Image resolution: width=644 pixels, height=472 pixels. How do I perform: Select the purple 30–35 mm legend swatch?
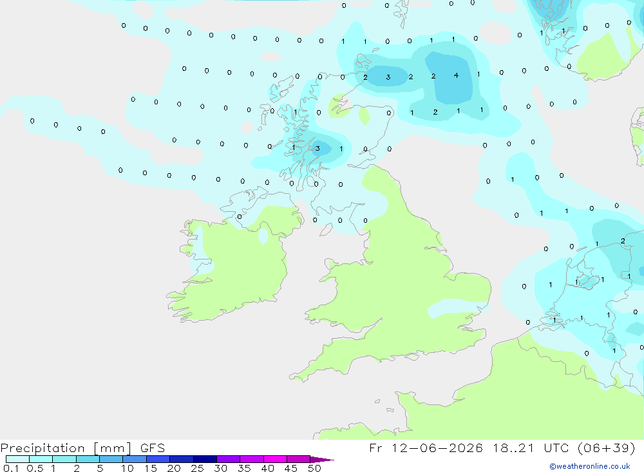click(x=228, y=459)
